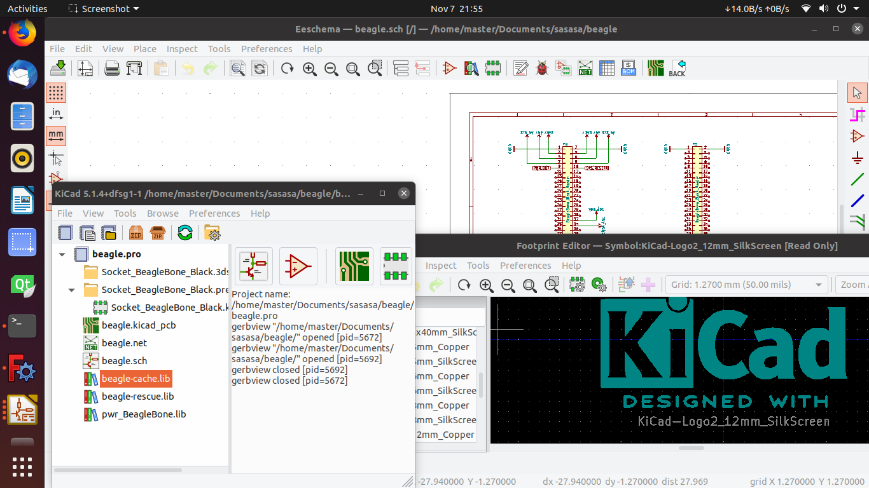This screenshot has height=488, width=869.
Task: Switch Eeschema units to inches
Action: point(56,114)
